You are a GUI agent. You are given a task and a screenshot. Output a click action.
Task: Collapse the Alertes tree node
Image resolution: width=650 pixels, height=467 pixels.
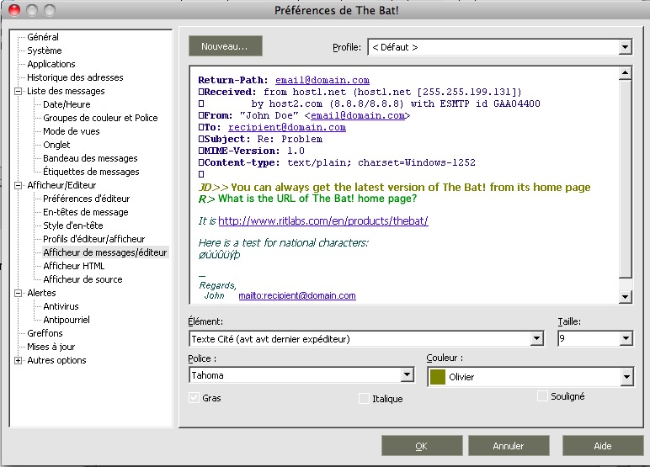[19, 293]
